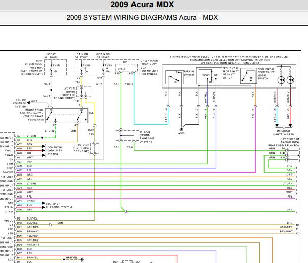Screen dimensions: 308x263
Task: Click the 'A24 RED' pin row
Action: click(x=25, y=188)
